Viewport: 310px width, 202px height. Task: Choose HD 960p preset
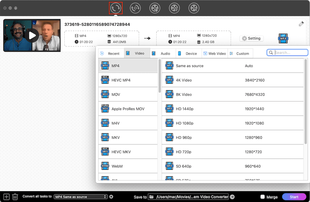click(232, 137)
